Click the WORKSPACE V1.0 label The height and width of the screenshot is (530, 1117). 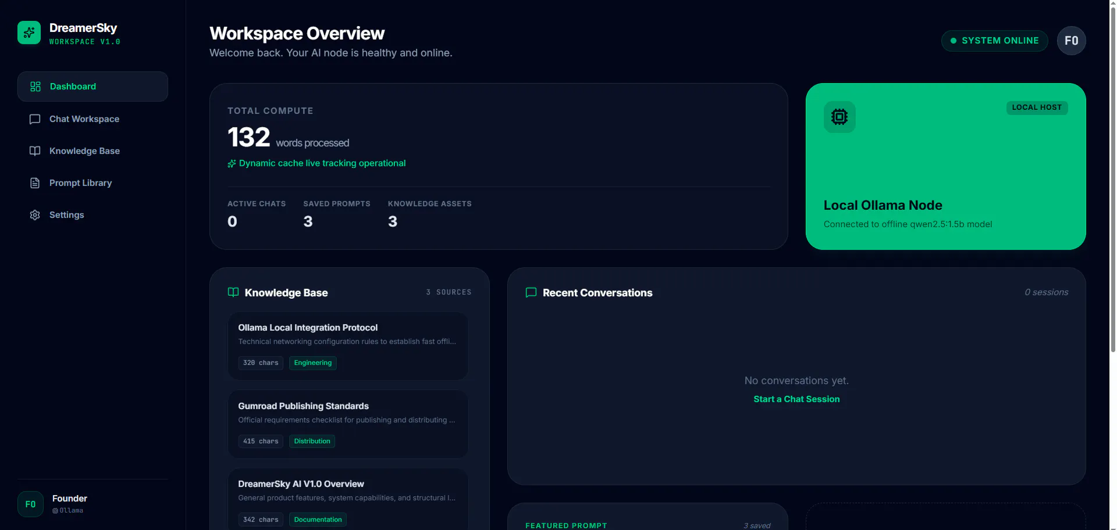point(85,42)
